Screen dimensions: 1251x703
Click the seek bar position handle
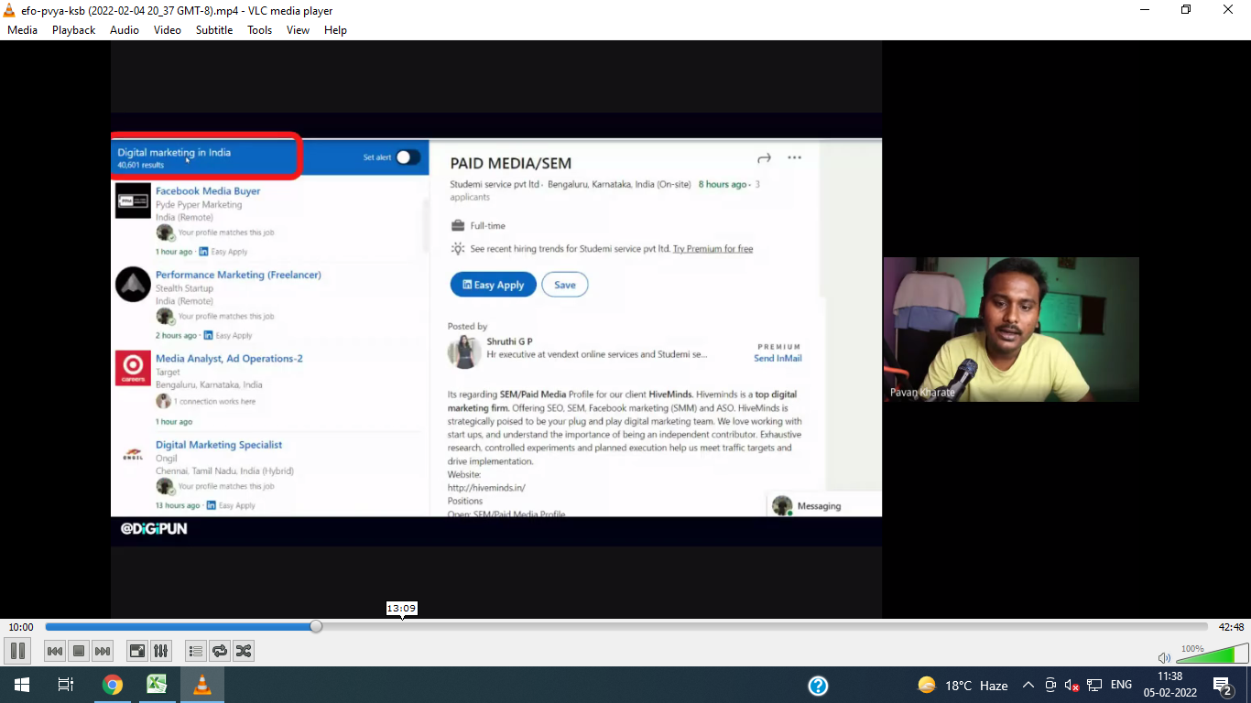tap(316, 627)
